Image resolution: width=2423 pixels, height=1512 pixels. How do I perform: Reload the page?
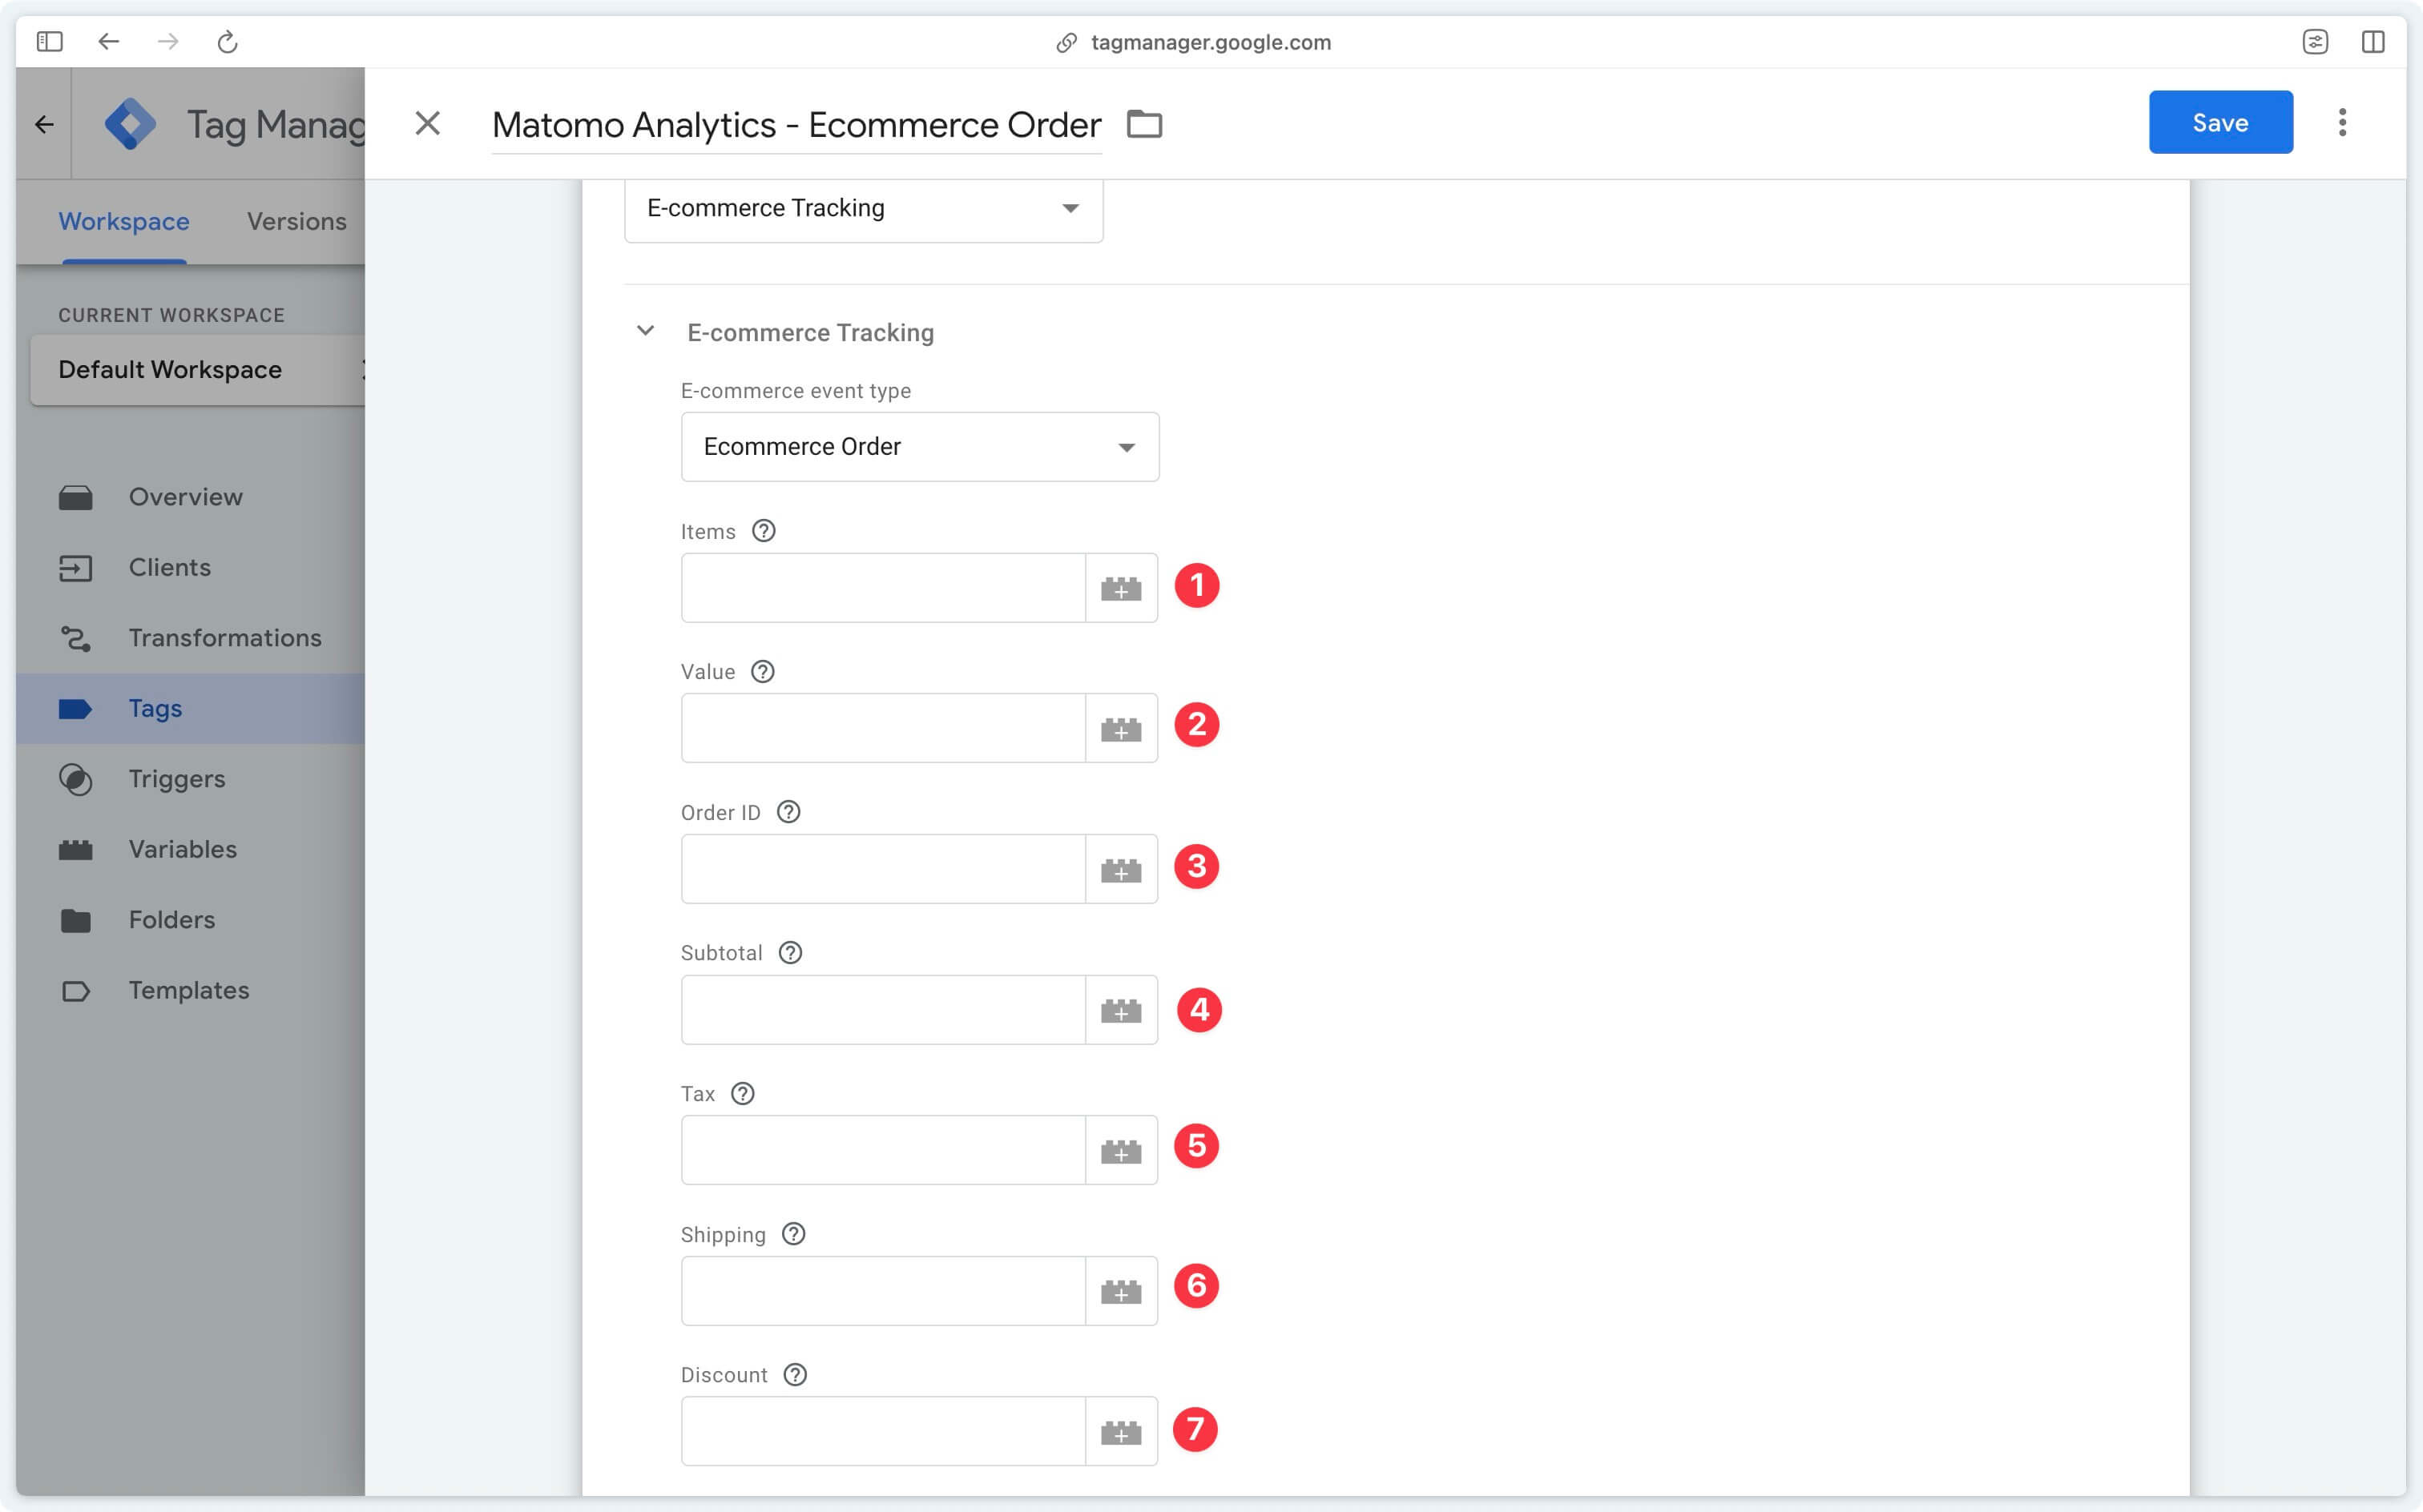(227, 42)
